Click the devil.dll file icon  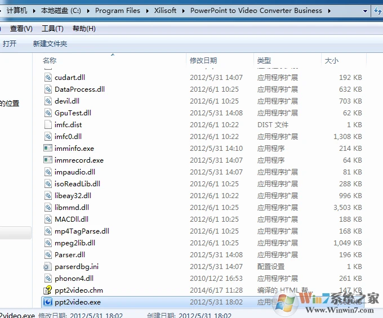(48, 101)
